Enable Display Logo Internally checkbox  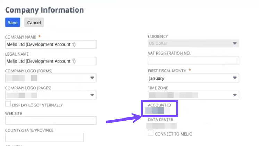pyautogui.click(x=8, y=104)
